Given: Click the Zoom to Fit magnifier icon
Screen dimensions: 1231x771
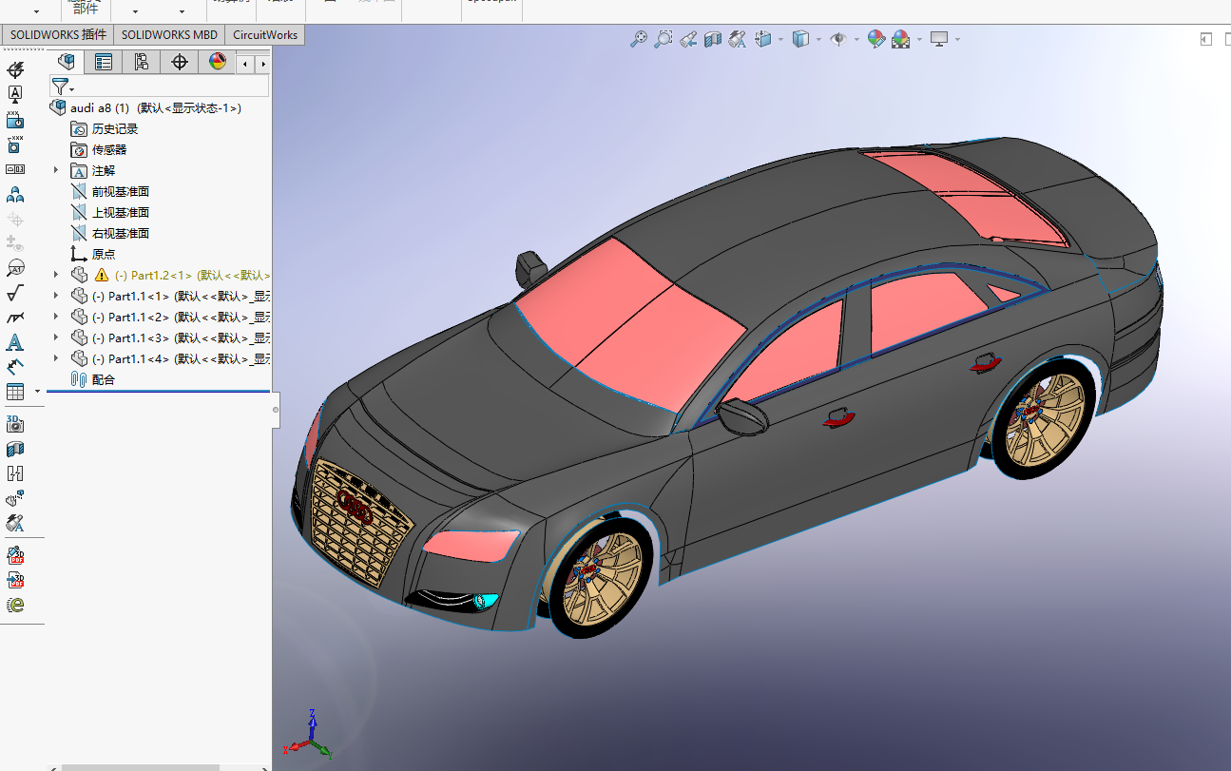Looking at the screenshot, I should point(639,39).
